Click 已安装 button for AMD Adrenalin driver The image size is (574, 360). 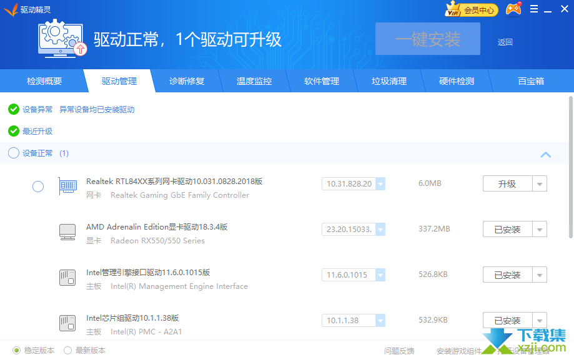tap(507, 230)
